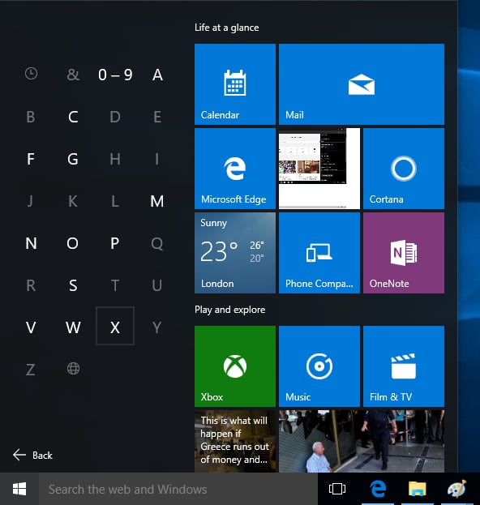Click the Life at a glance group title
Screen dimensions: 480x505
[227, 28]
